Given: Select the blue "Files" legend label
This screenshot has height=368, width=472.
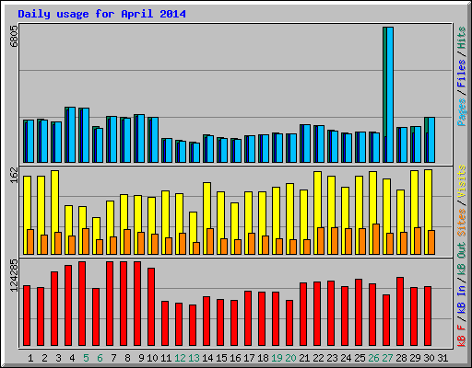Looking at the screenshot, I should coord(462,74).
